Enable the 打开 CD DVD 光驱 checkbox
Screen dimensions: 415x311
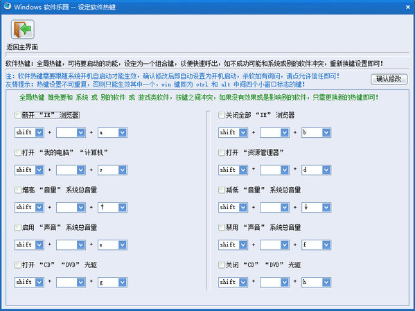click(x=18, y=265)
